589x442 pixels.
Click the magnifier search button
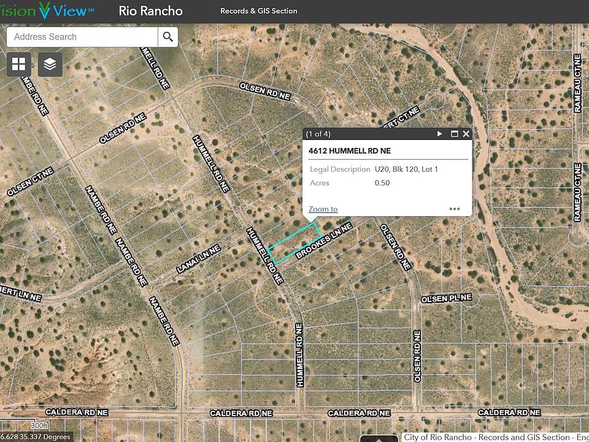pos(167,37)
